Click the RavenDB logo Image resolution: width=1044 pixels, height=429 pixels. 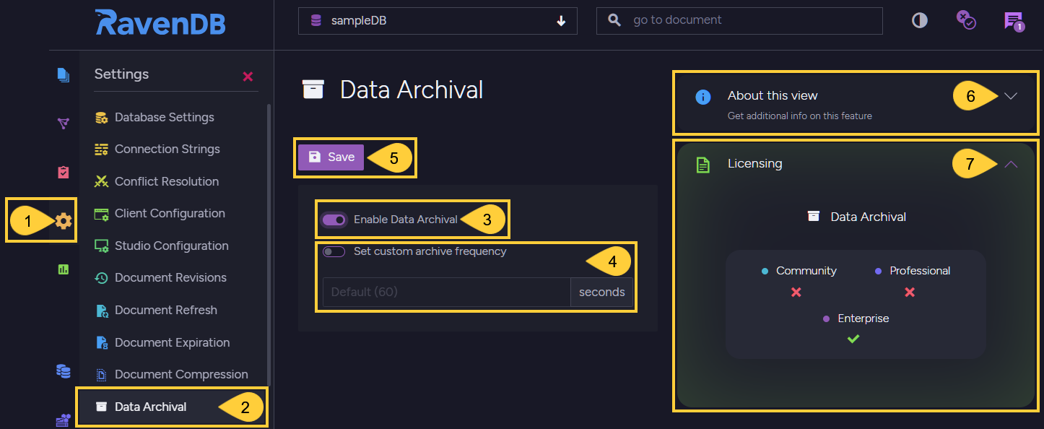click(160, 22)
